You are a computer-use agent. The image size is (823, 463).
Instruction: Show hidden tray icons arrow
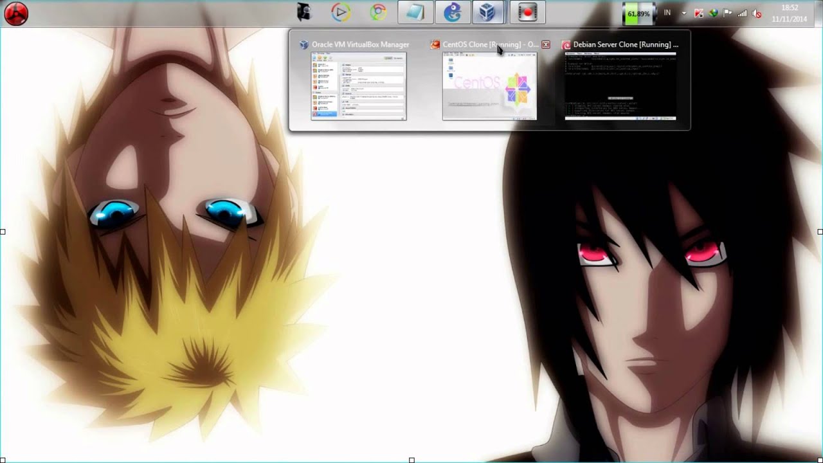click(684, 13)
